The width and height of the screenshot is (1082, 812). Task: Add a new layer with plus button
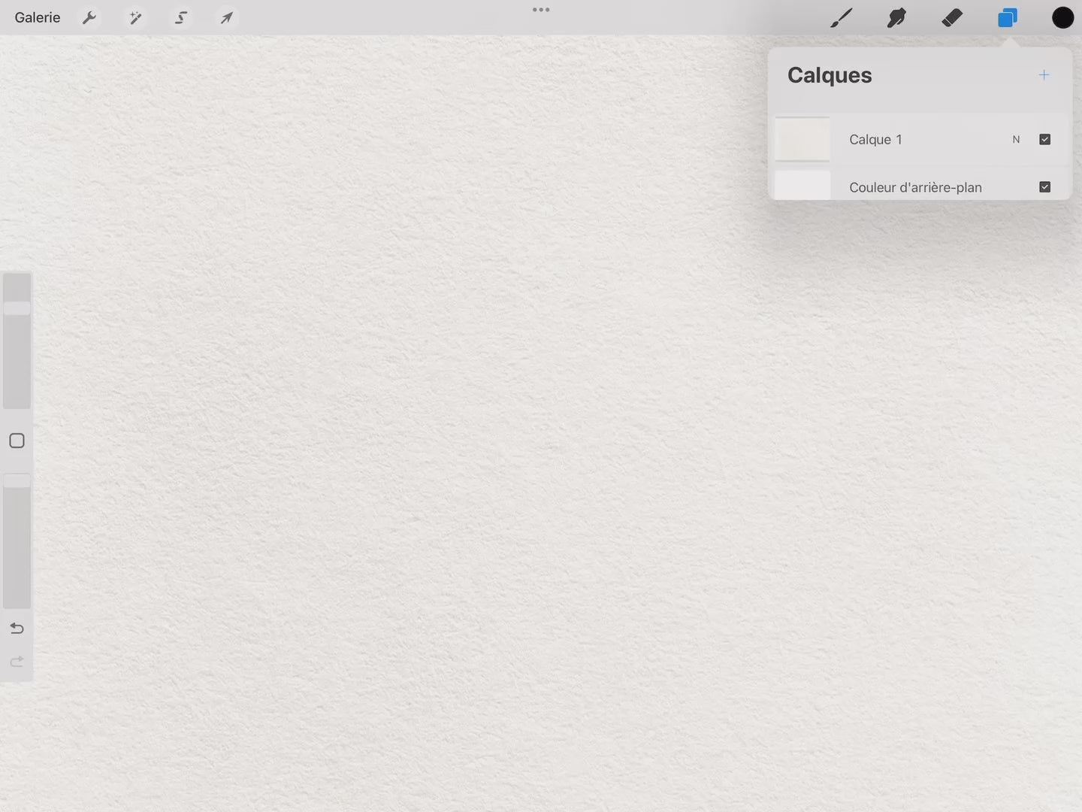tap(1044, 75)
